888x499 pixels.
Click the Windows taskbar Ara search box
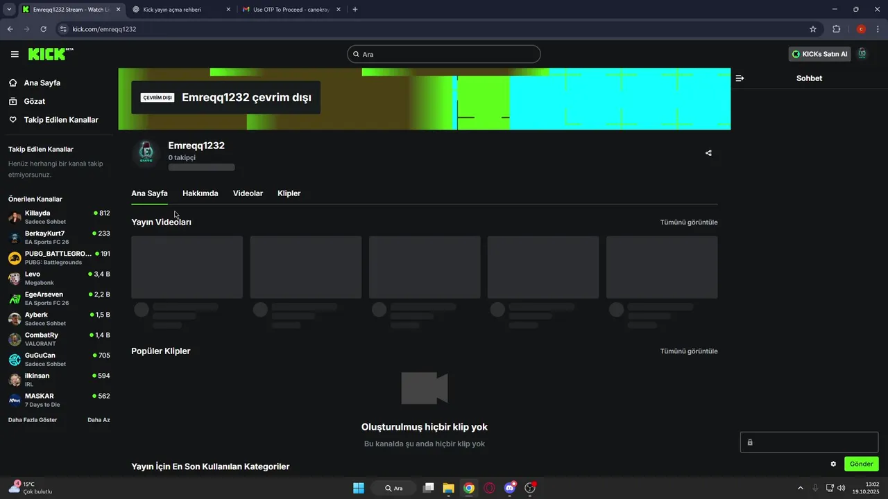[394, 488]
